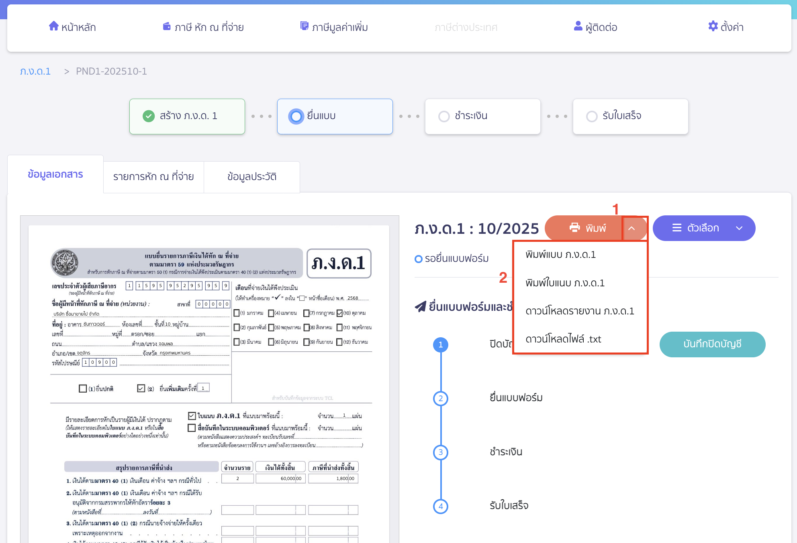Open contacts via the ผู้ติดต่อ person icon
Screen dimensions: 797x543
coord(578,26)
